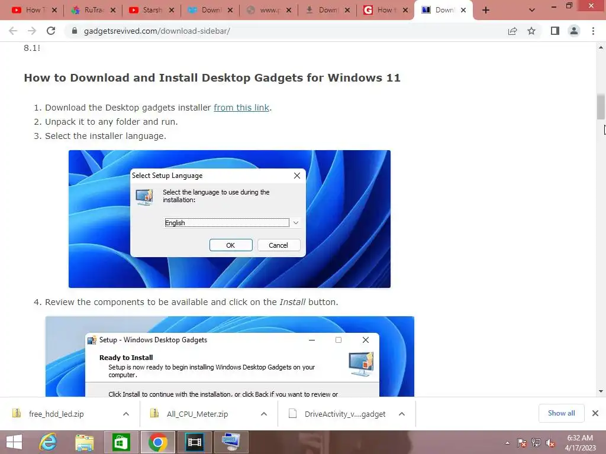The image size is (606, 454).
Task: Close the www.p tab
Action: (x=289, y=10)
